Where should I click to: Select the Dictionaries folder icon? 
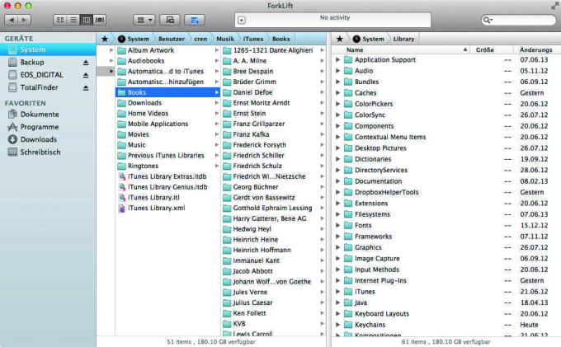point(348,159)
